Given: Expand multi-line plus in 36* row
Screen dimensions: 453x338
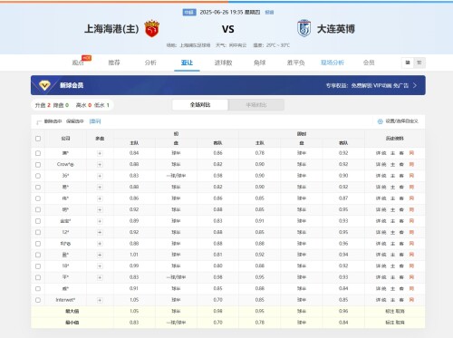Looking at the screenshot, I should point(100,176).
